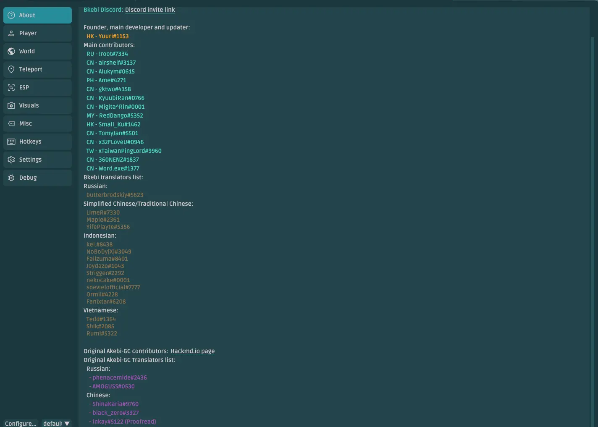The height and width of the screenshot is (427, 598).
Task: Click contributor CN - 360NENZ#1837
Action: (113, 160)
